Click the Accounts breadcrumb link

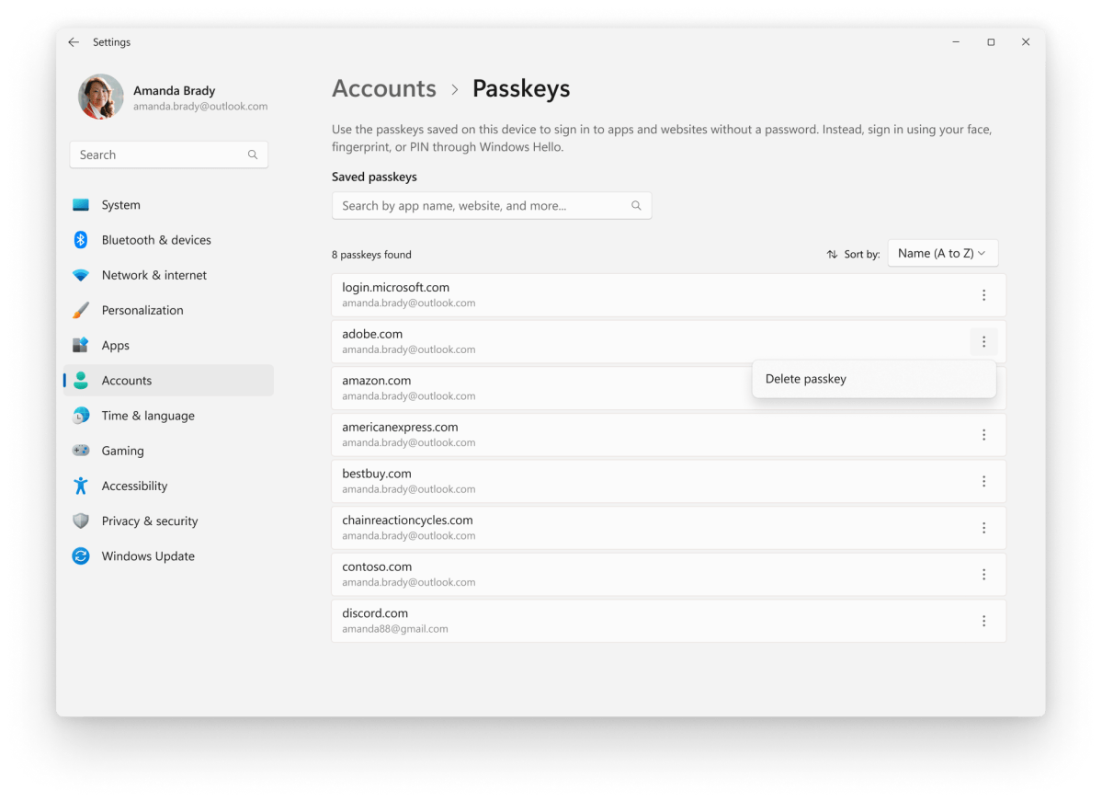[384, 88]
